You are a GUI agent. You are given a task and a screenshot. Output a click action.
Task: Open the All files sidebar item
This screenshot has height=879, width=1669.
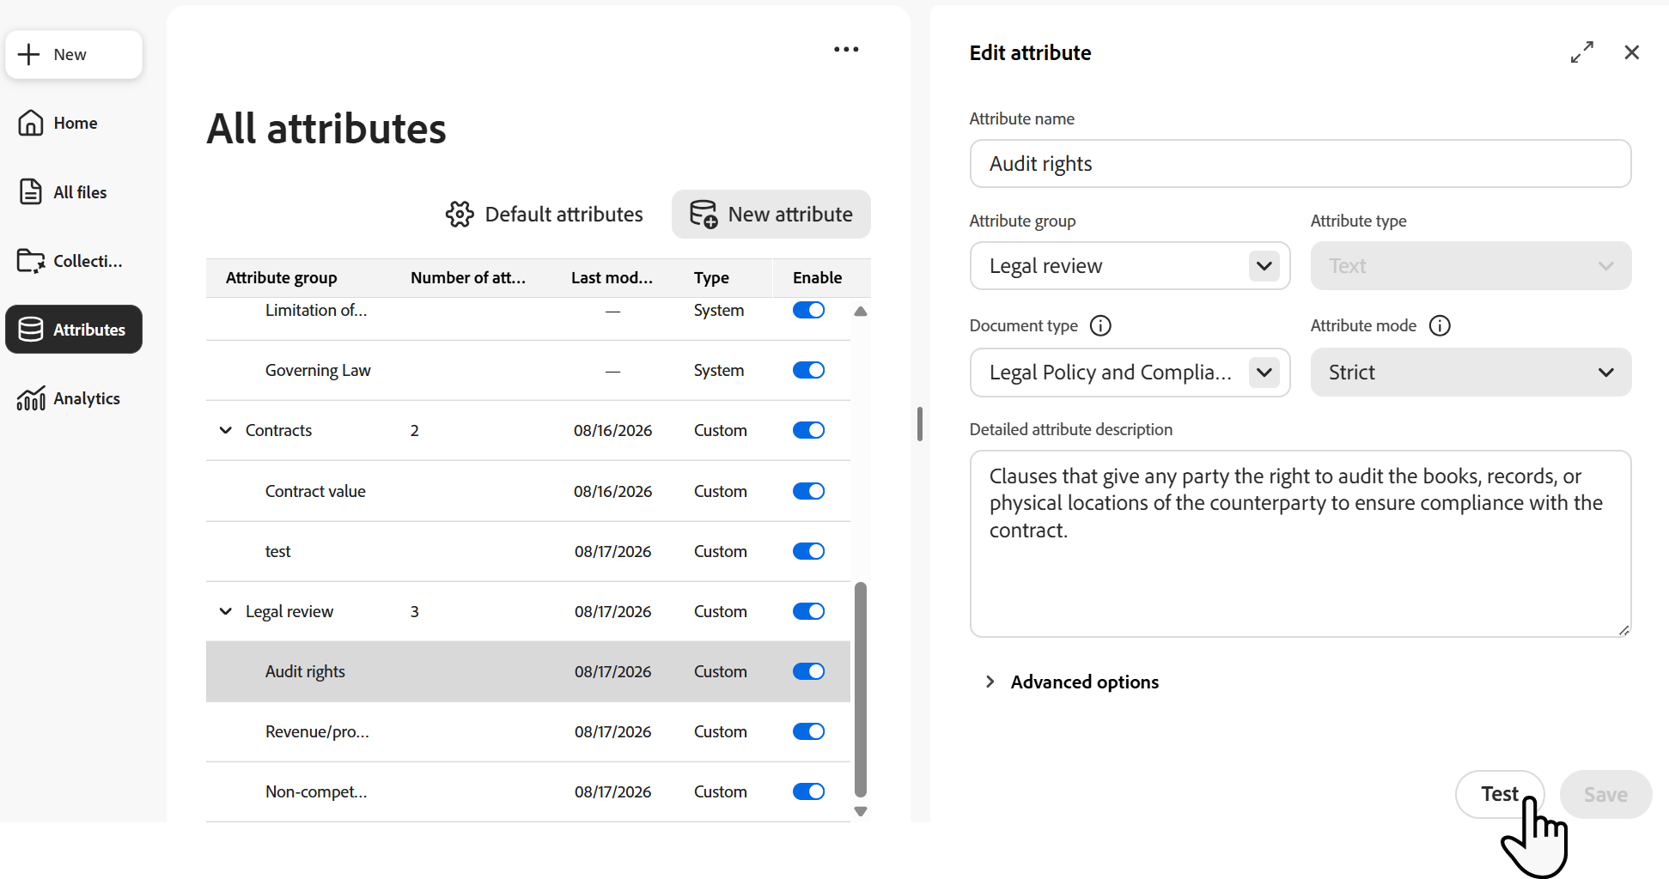tap(74, 191)
